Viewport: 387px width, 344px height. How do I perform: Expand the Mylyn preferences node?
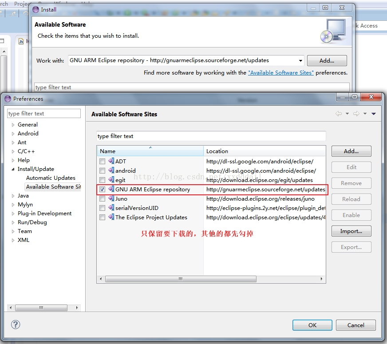point(13,205)
